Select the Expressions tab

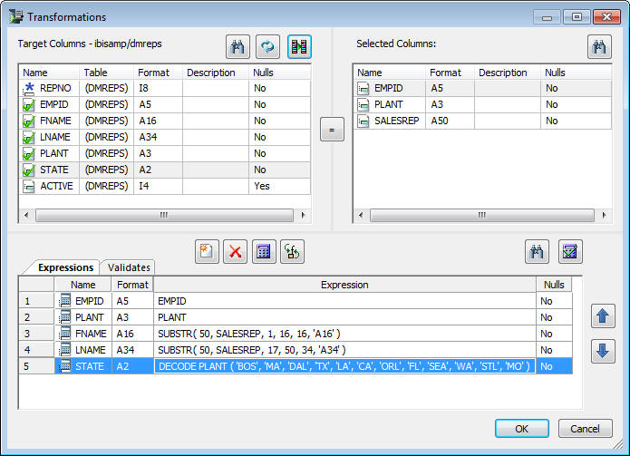[65, 267]
